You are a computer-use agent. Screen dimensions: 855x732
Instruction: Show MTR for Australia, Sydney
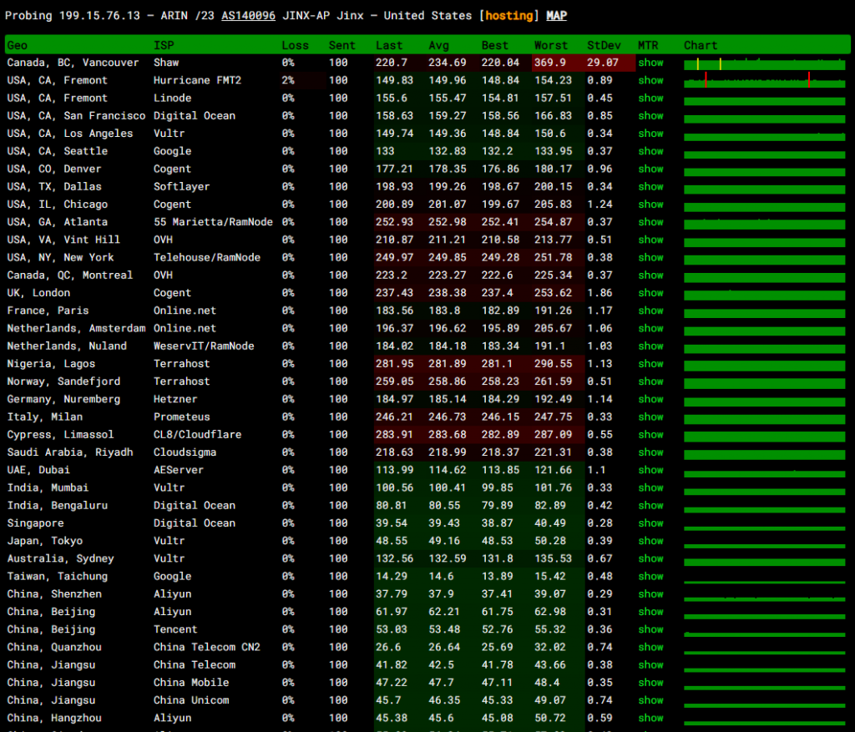[650, 558]
